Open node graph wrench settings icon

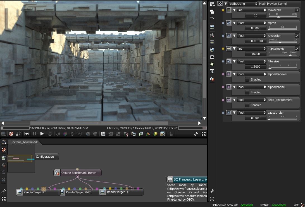pyautogui.click(x=4, y=191)
